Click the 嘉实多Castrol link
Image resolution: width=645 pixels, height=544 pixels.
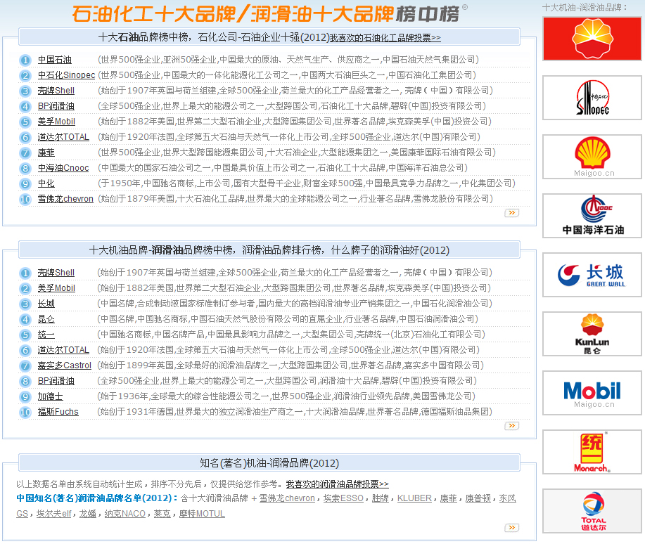(x=65, y=365)
